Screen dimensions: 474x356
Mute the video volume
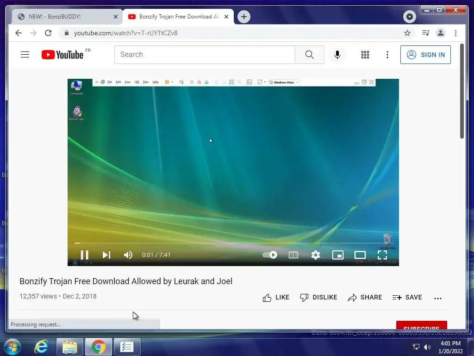click(x=128, y=255)
